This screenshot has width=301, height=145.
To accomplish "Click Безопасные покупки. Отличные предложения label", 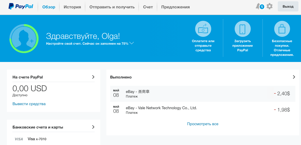I will coord(282,48).
